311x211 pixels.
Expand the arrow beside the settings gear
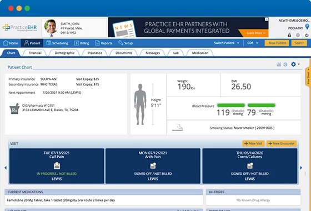coord(299,64)
